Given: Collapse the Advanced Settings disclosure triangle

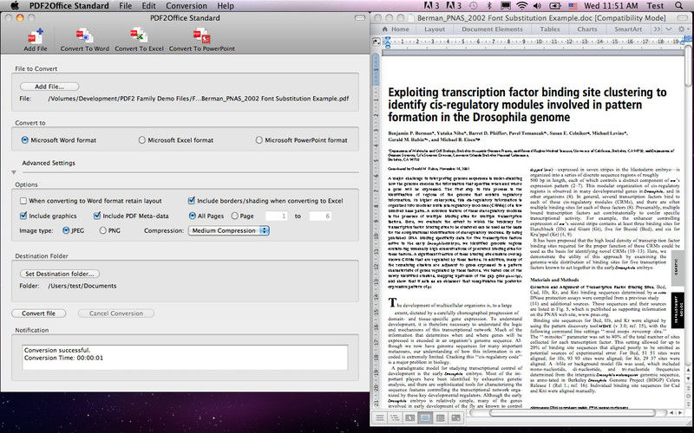Looking at the screenshot, I should click(x=14, y=172).
